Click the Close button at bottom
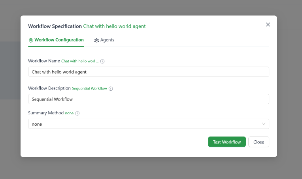302x179 pixels. click(x=259, y=142)
